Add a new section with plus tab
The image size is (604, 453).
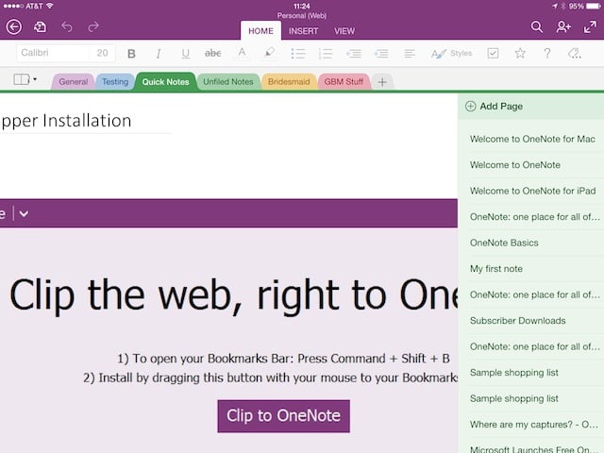coord(382,82)
